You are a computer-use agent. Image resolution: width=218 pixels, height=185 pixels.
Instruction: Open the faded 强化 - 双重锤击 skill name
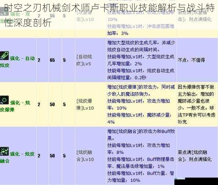pos(15,17)
